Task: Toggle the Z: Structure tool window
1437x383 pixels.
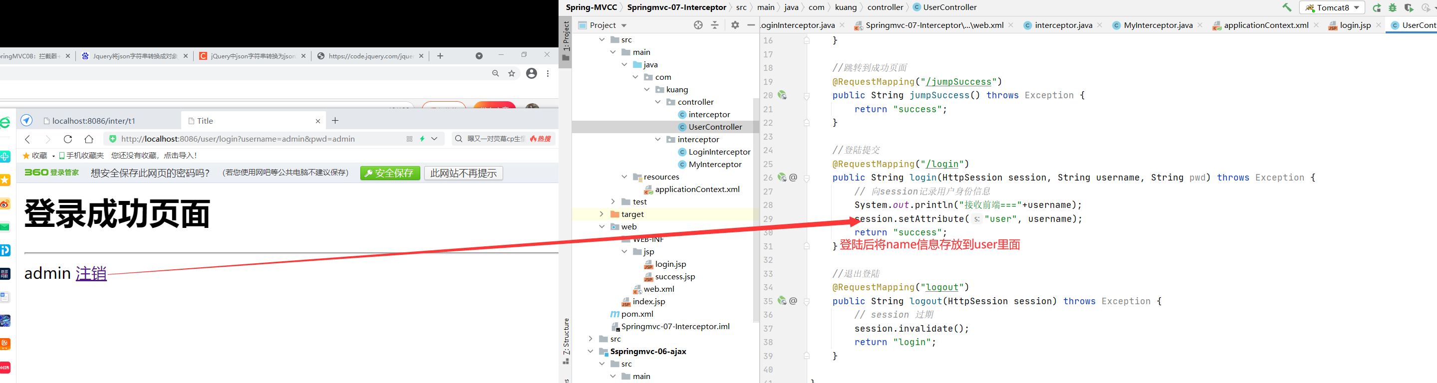Action: tap(566, 341)
